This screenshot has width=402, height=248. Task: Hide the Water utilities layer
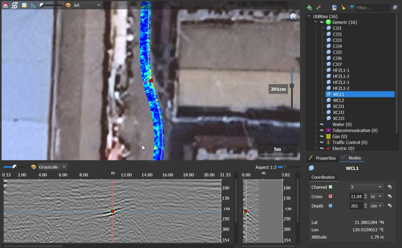pyautogui.click(x=322, y=124)
